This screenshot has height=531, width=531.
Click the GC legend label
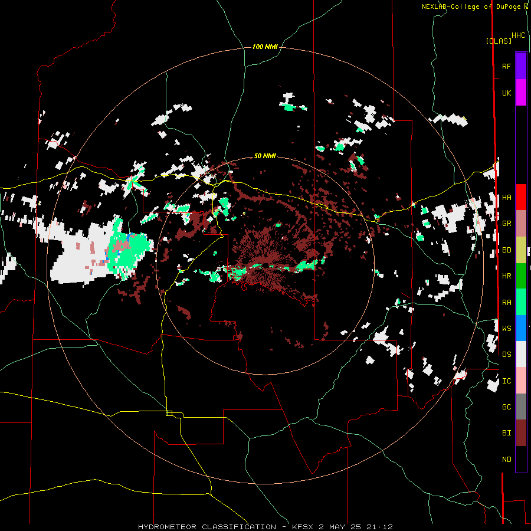[506, 407]
